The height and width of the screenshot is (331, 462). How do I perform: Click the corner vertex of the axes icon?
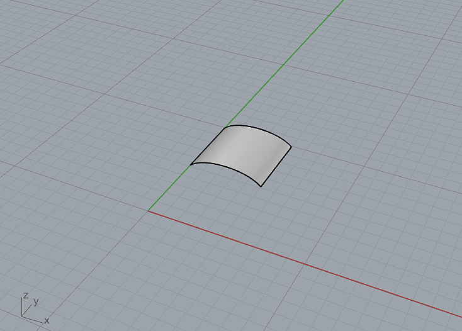tap(22, 315)
